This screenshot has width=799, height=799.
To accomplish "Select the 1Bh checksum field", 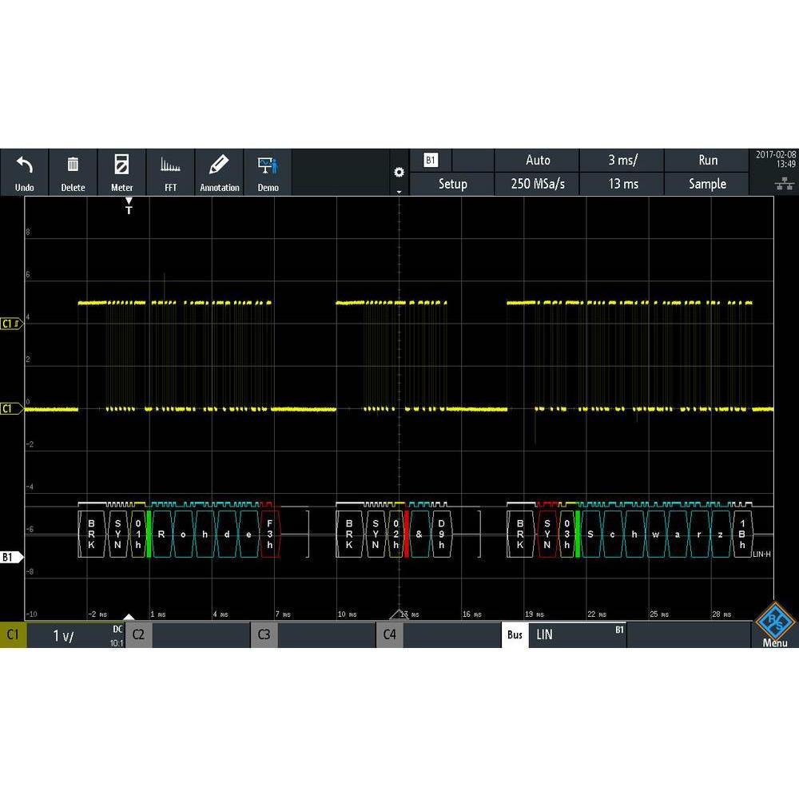I will point(742,534).
